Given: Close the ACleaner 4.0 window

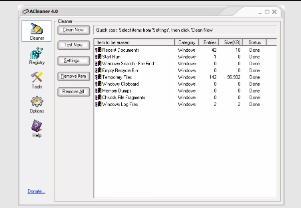Looking at the screenshot, I should click(275, 12).
